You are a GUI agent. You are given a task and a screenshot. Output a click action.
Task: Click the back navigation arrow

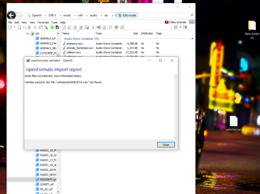coord(11,15)
